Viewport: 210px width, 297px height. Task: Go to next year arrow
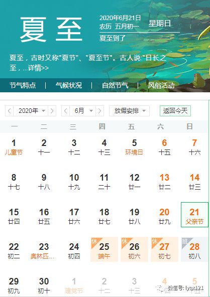pyautogui.click(x=52, y=111)
